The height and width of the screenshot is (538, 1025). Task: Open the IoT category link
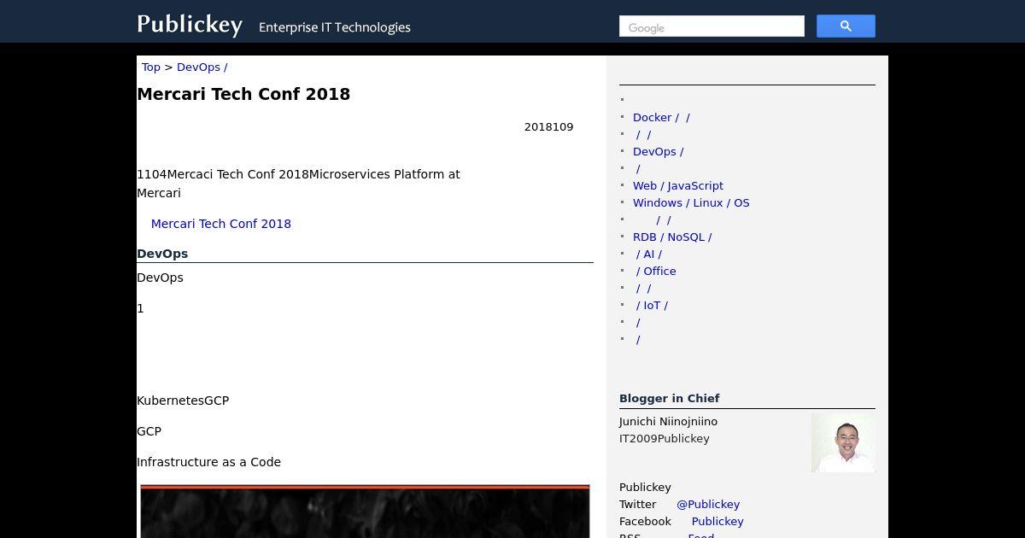(652, 306)
